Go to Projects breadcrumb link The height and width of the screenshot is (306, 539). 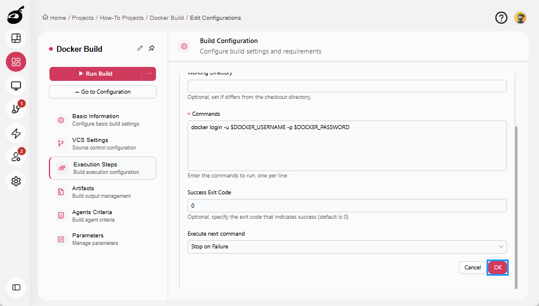pos(83,18)
